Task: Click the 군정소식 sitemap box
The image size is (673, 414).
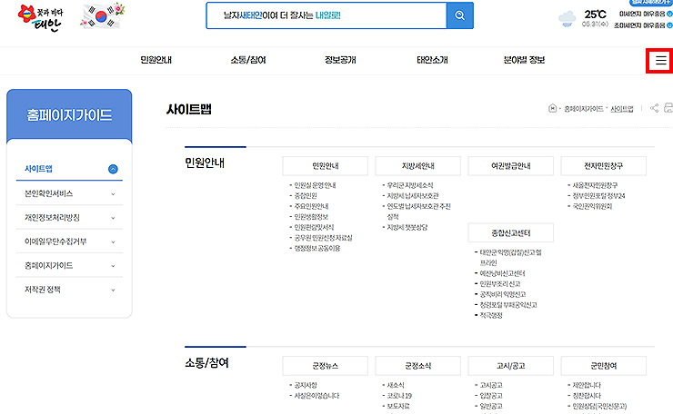Action: pos(417,366)
